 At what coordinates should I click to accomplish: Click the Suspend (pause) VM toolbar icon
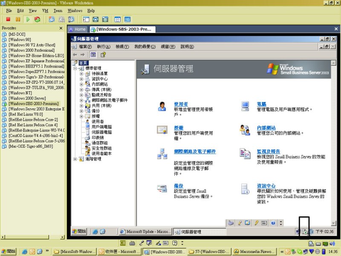(18, 19)
